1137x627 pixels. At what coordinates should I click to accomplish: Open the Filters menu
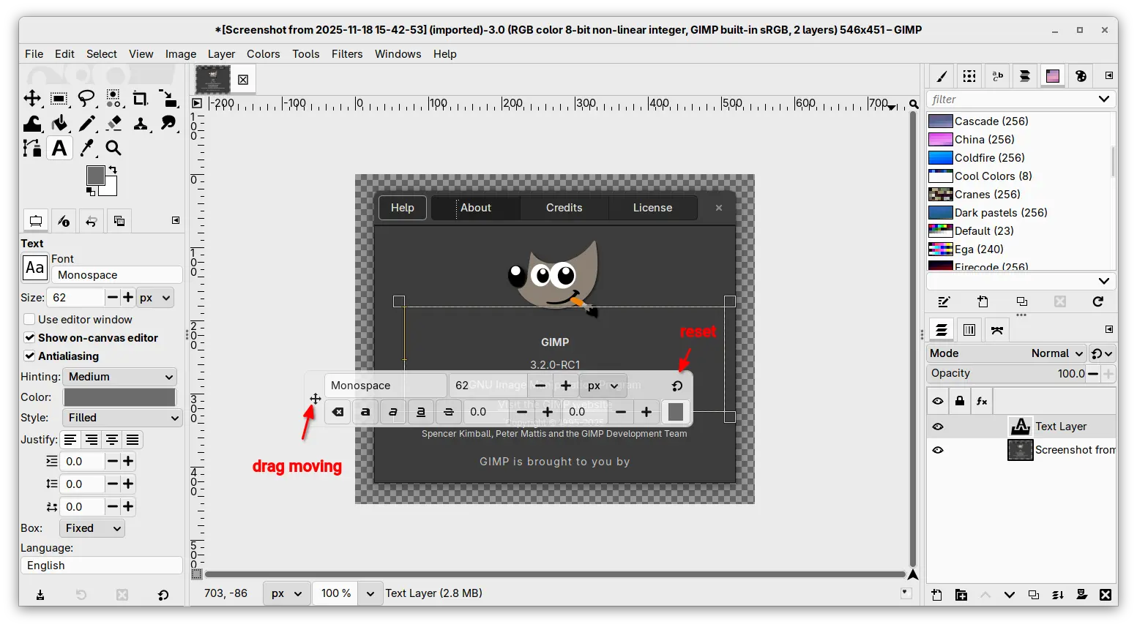[346, 54]
